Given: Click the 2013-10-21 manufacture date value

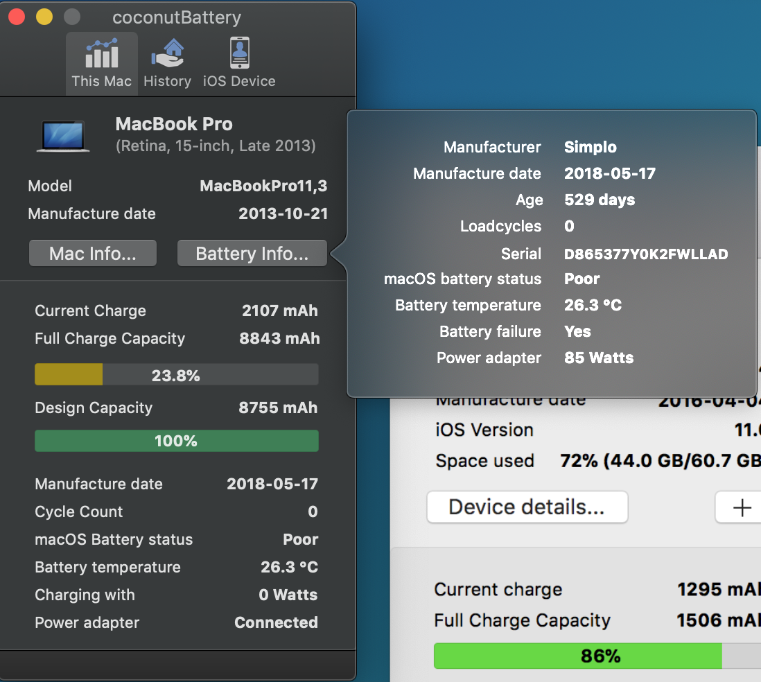Looking at the screenshot, I should click(x=283, y=213).
